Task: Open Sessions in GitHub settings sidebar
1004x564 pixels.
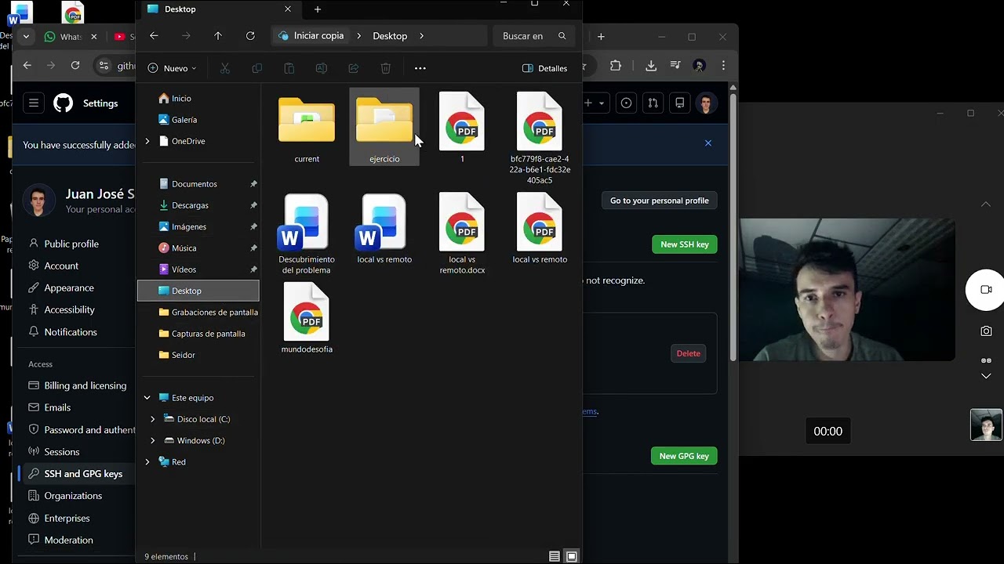Action: coord(61,452)
